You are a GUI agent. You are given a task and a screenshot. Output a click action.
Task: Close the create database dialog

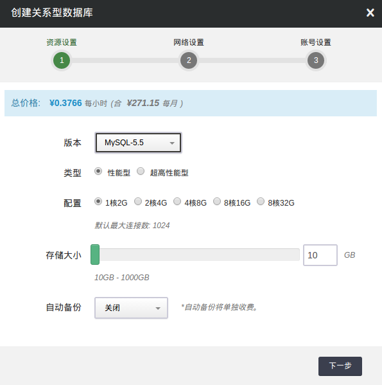[x=370, y=12]
